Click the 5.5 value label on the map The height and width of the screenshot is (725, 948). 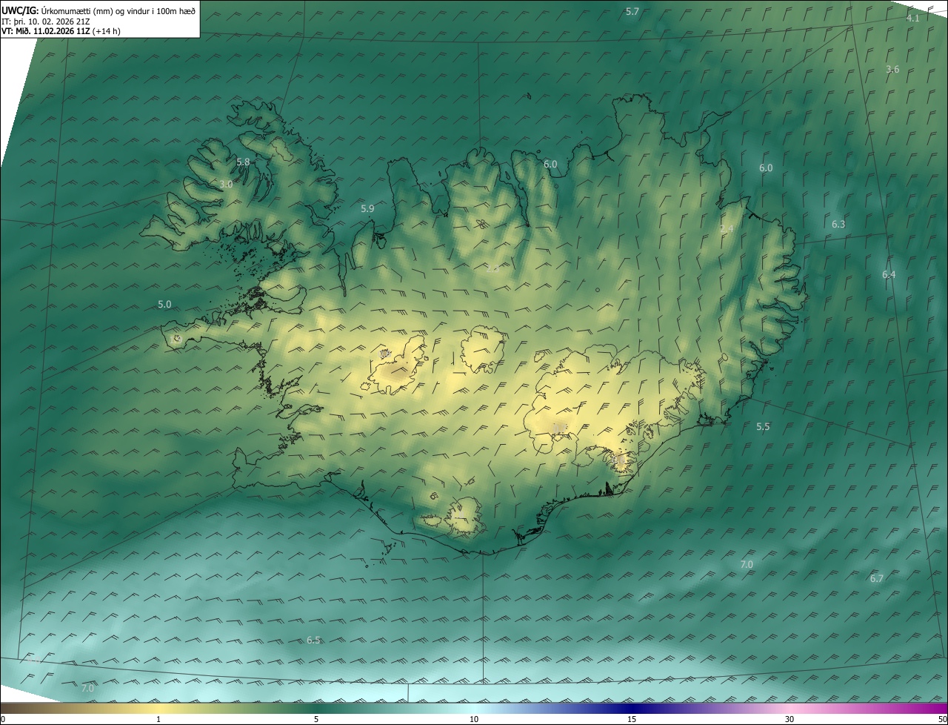763,426
